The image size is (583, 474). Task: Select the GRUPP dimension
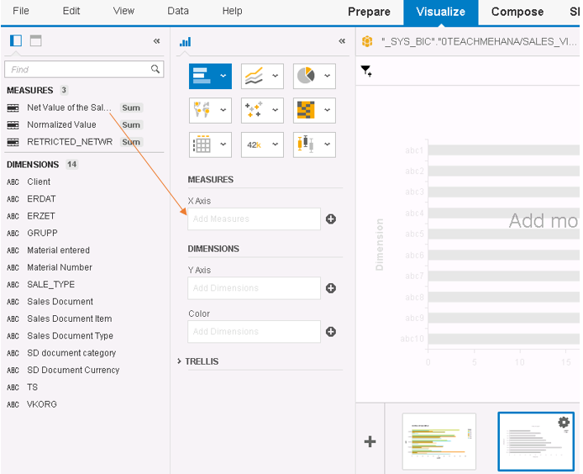pyautogui.click(x=42, y=234)
